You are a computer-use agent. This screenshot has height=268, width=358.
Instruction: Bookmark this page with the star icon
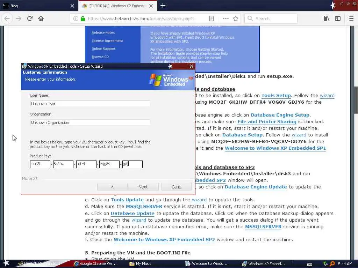coord(236,18)
